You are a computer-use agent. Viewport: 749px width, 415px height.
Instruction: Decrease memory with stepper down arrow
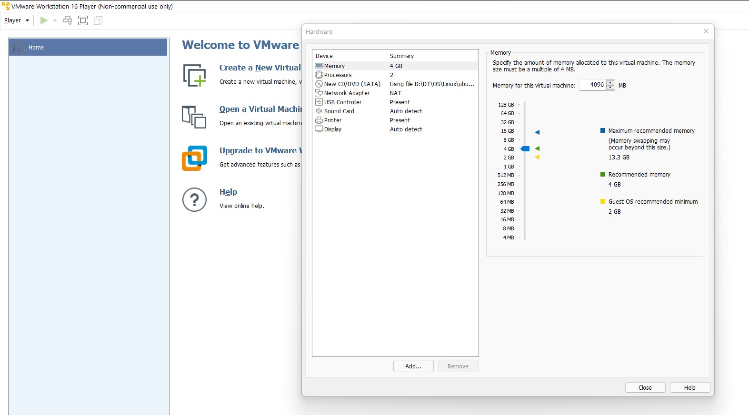610,88
